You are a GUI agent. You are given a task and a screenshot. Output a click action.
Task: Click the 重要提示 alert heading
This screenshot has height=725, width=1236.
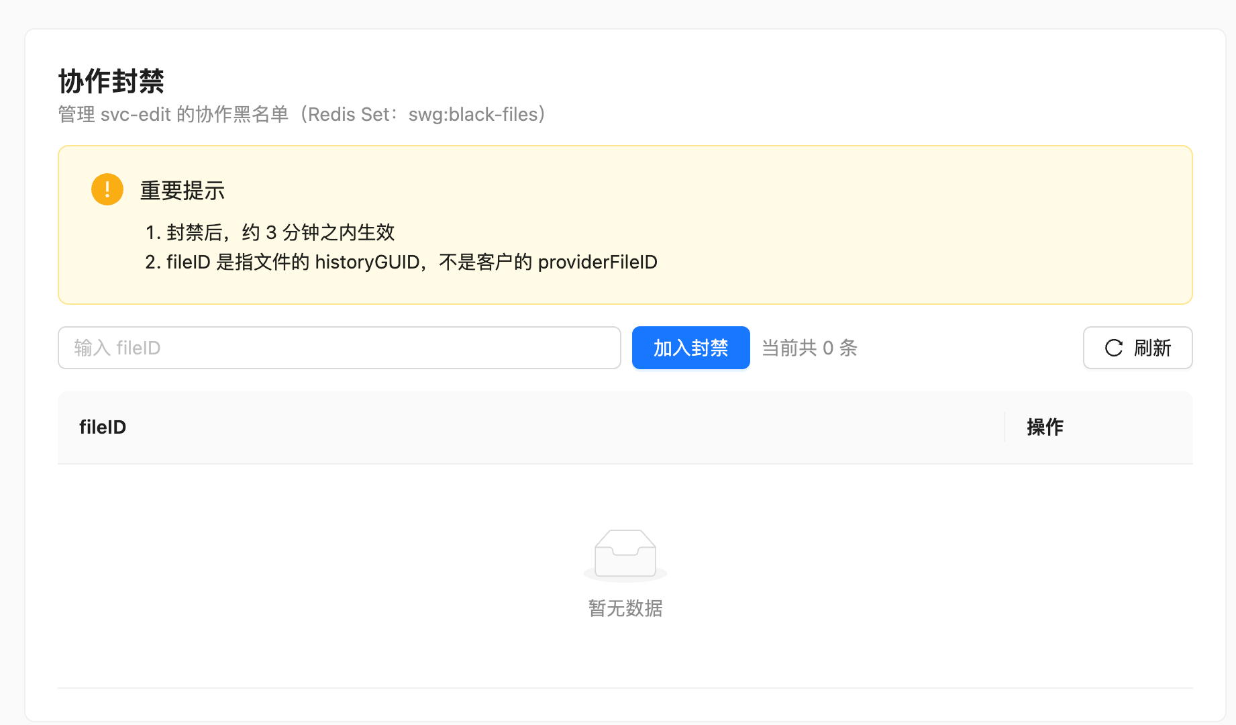tap(183, 191)
